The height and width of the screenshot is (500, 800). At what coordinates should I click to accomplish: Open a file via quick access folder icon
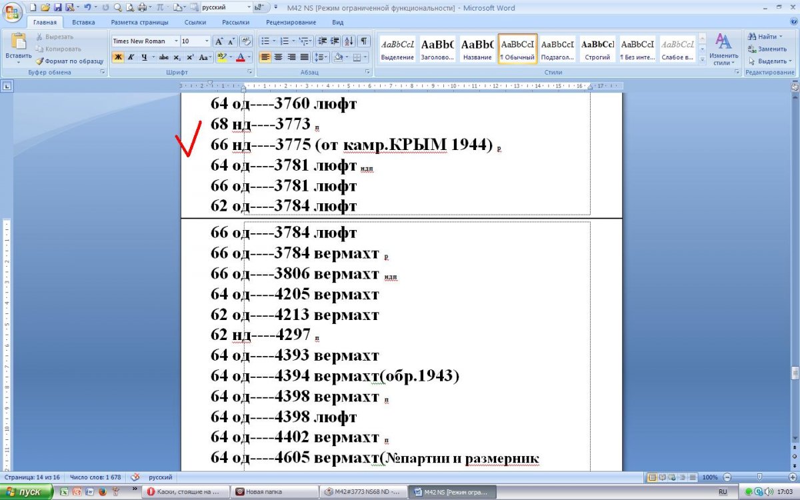coord(45,7)
